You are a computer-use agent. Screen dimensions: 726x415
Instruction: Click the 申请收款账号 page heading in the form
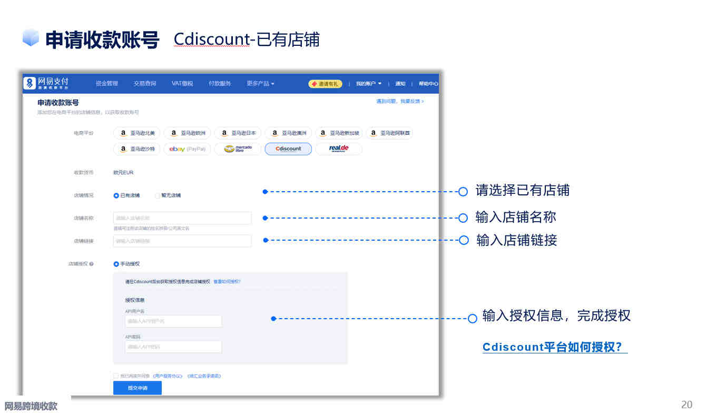(x=58, y=103)
